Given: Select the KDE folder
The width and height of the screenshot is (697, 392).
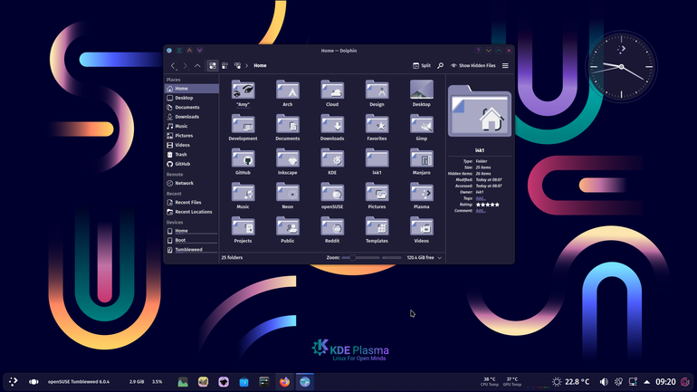Looking at the screenshot, I should pyautogui.click(x=332, y=162).
